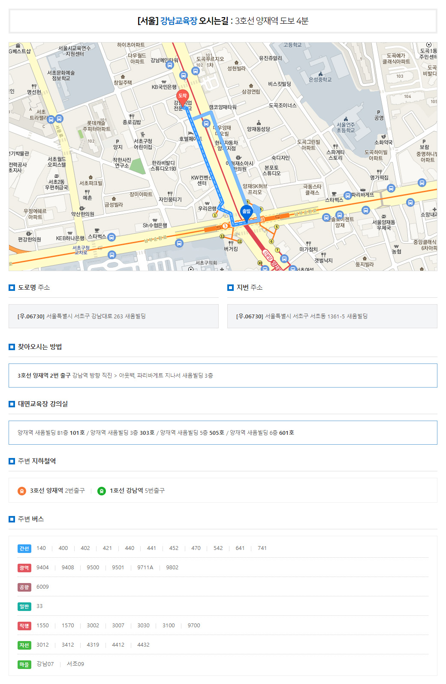The height and width of the screenshot is (684, 446).
Task: Click the bus stop icon beside 파리바게뜨
Action: 348,195
